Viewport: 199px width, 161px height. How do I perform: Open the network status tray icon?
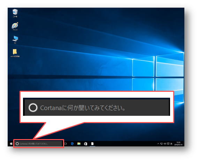pyautogui.click(x=162, y=144)
